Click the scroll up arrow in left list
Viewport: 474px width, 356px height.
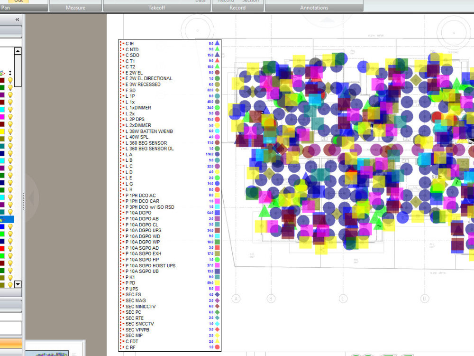click(x=18, y=51)
